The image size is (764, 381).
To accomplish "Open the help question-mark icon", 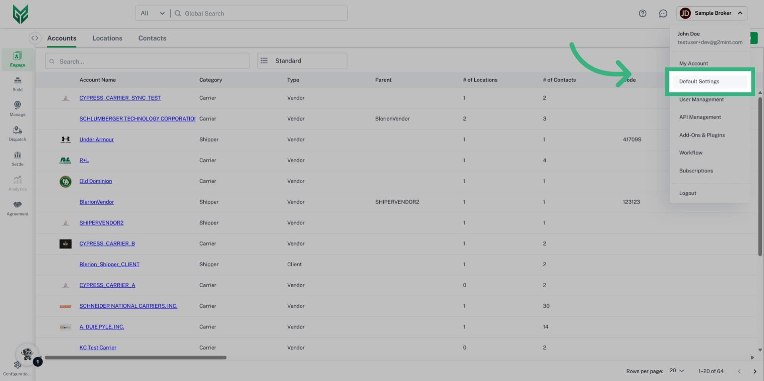I will coord(642,13).
